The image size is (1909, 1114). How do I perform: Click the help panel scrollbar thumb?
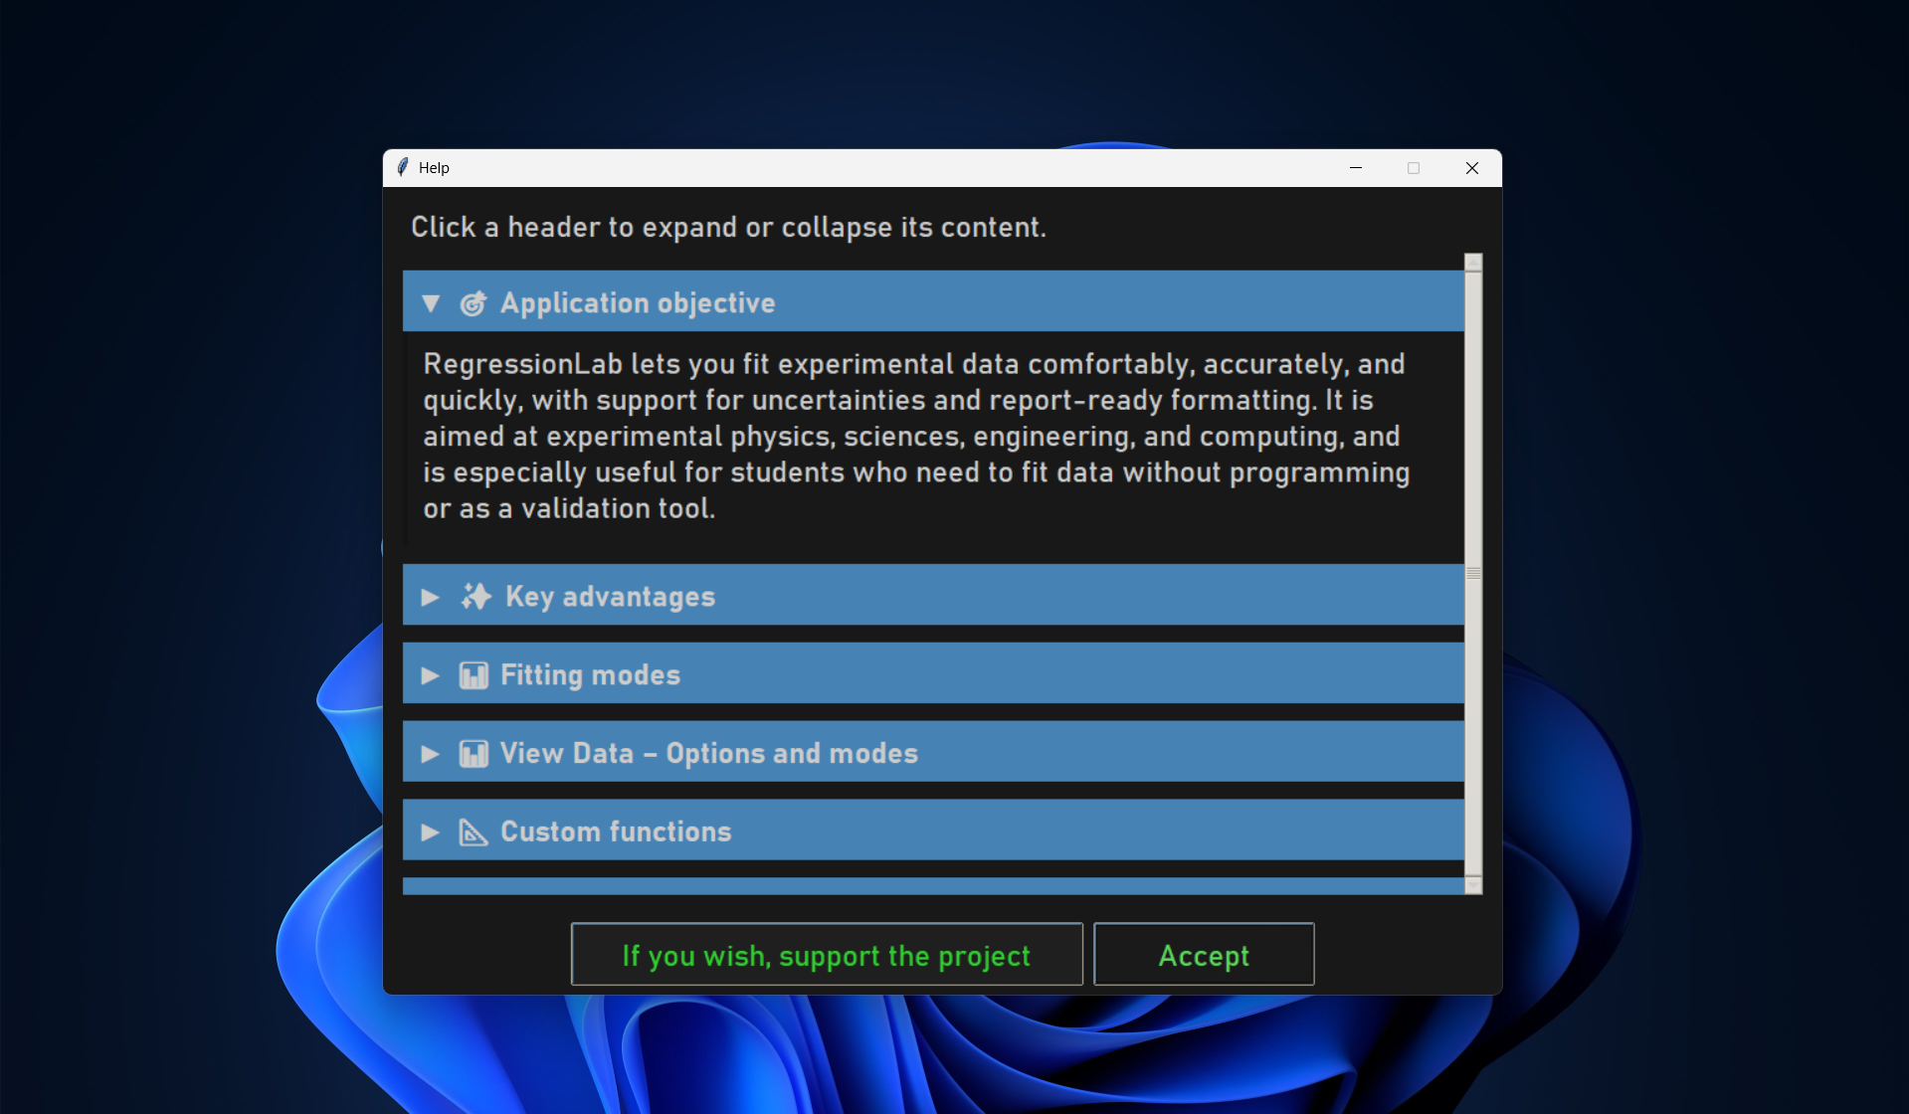[x=1473, y=574]
